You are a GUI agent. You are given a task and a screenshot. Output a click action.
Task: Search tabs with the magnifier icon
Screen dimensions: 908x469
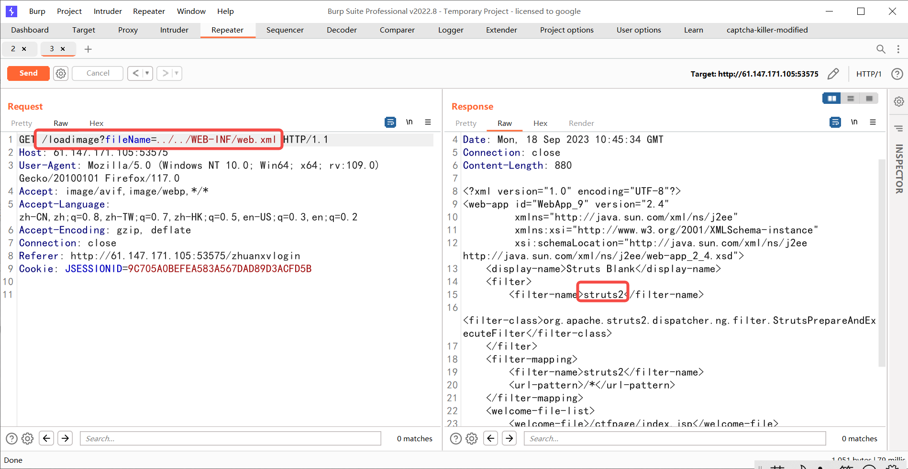point(881,49)
